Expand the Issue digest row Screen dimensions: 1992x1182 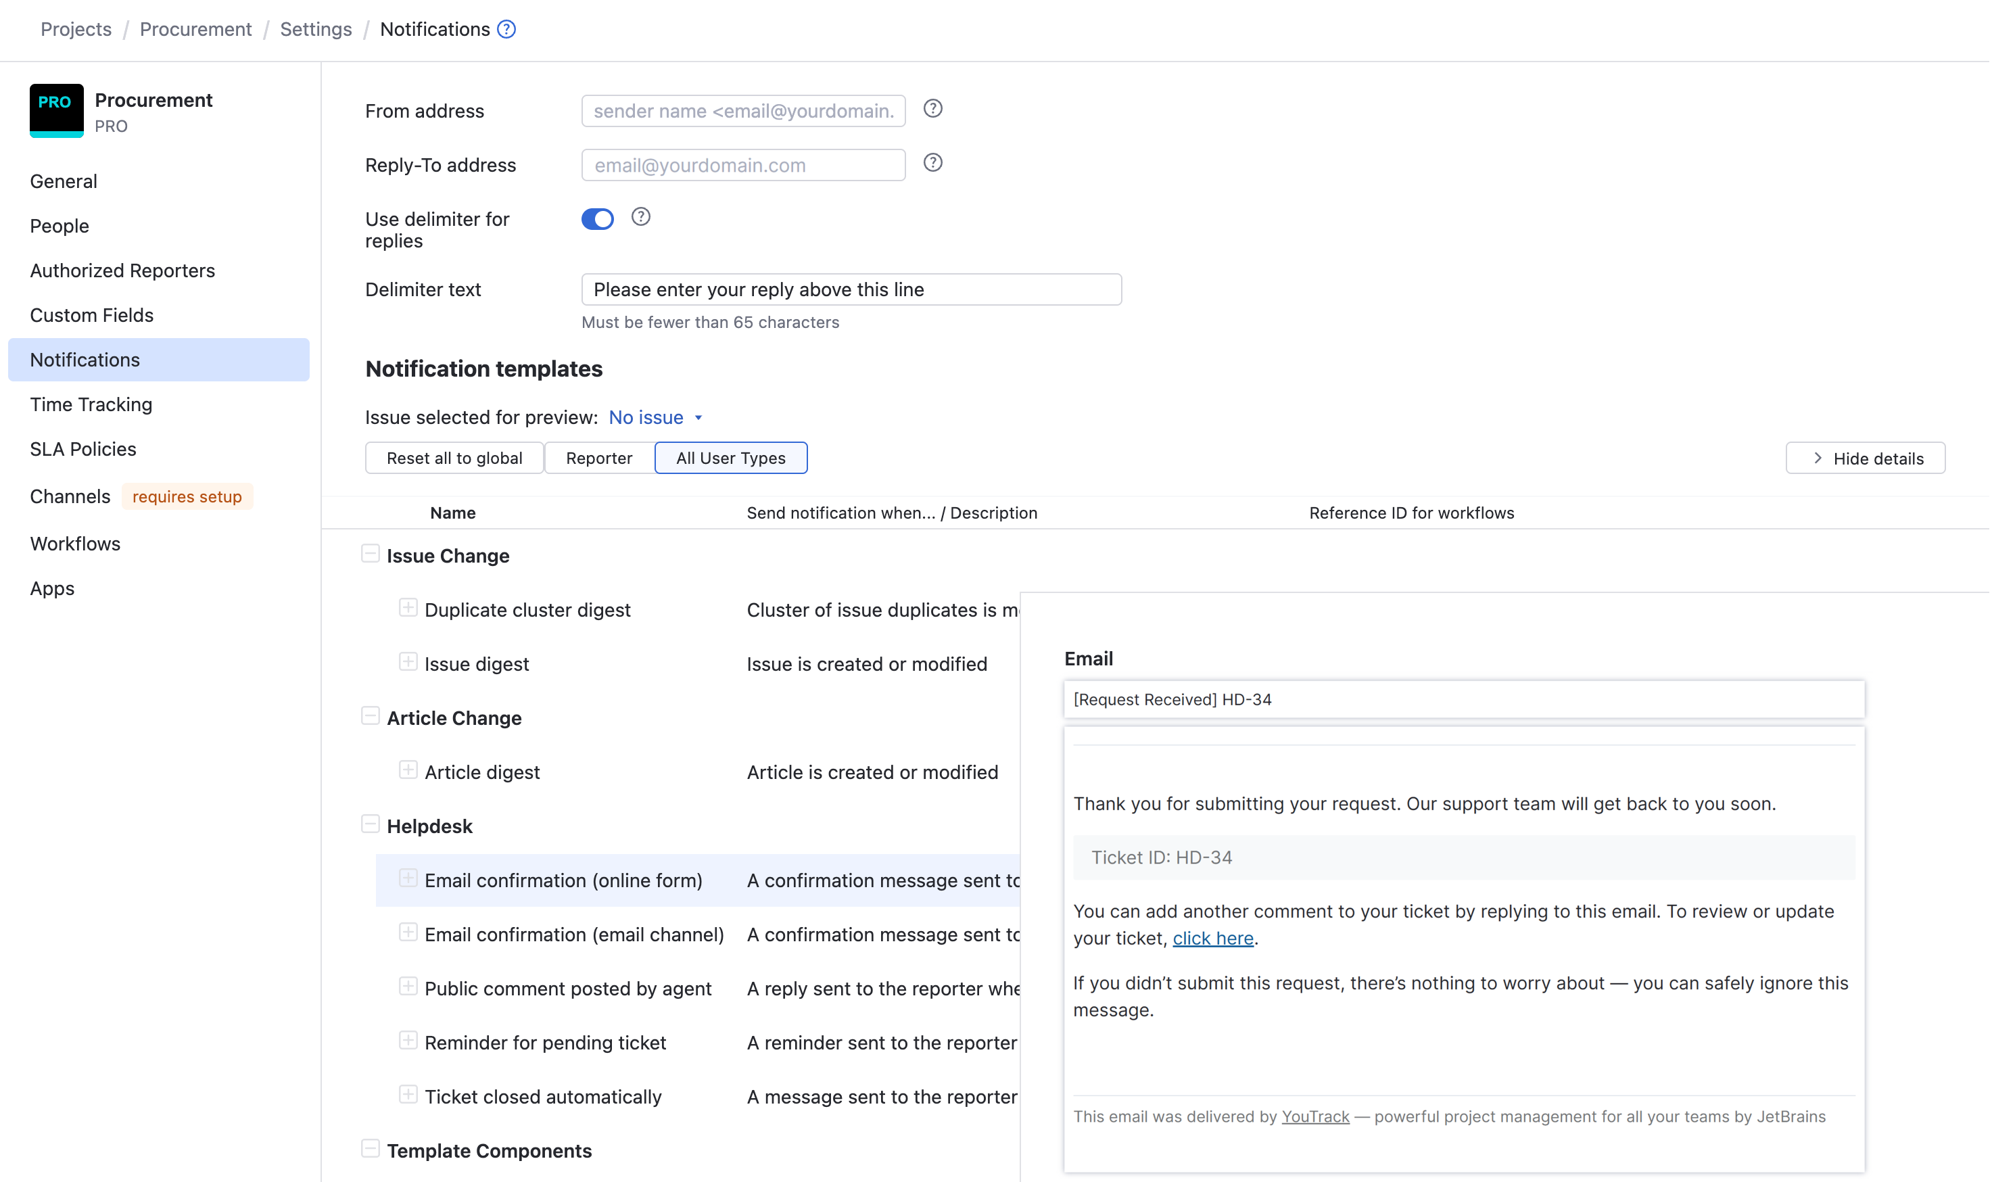408,663
